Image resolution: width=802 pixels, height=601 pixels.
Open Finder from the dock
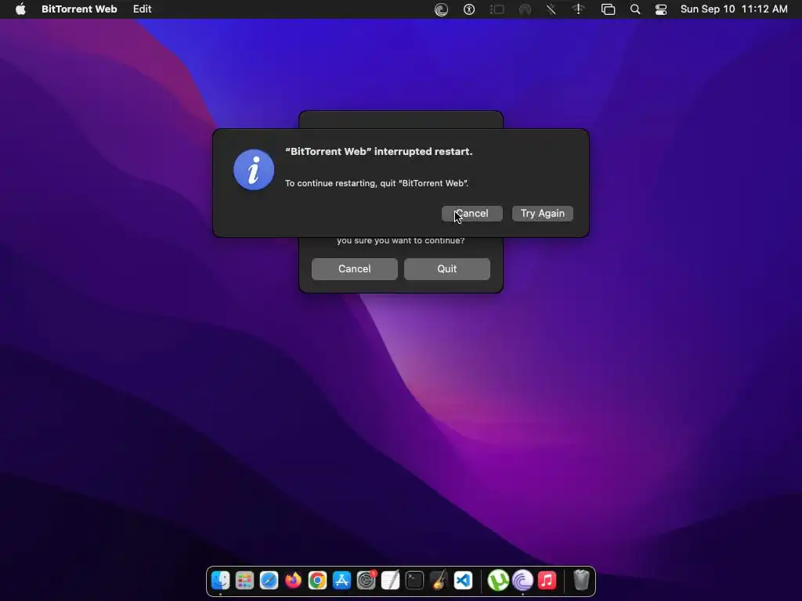[x=220, y=581]
